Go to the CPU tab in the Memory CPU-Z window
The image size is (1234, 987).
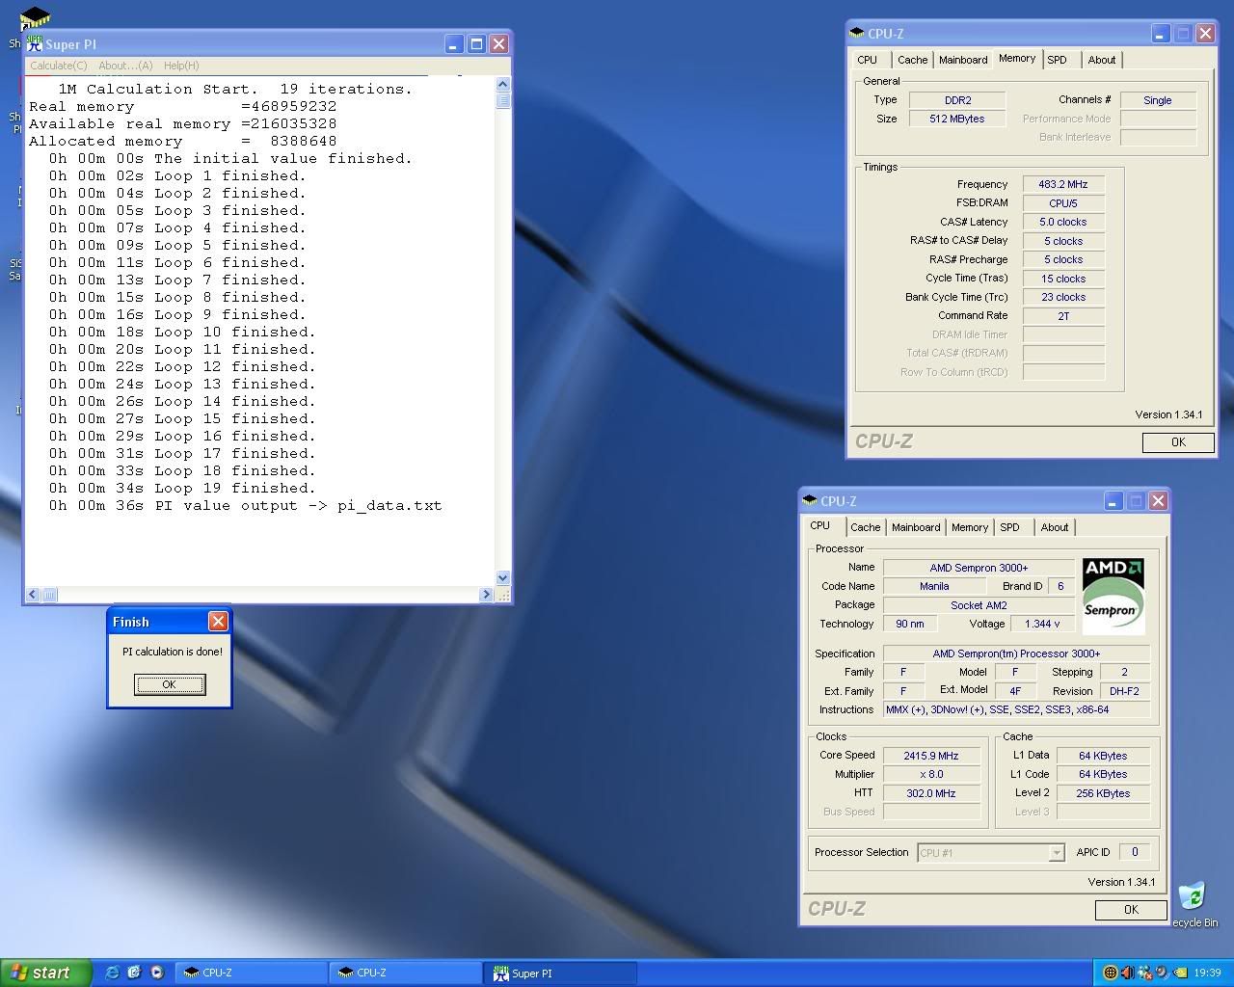click(x=868, y=60)
